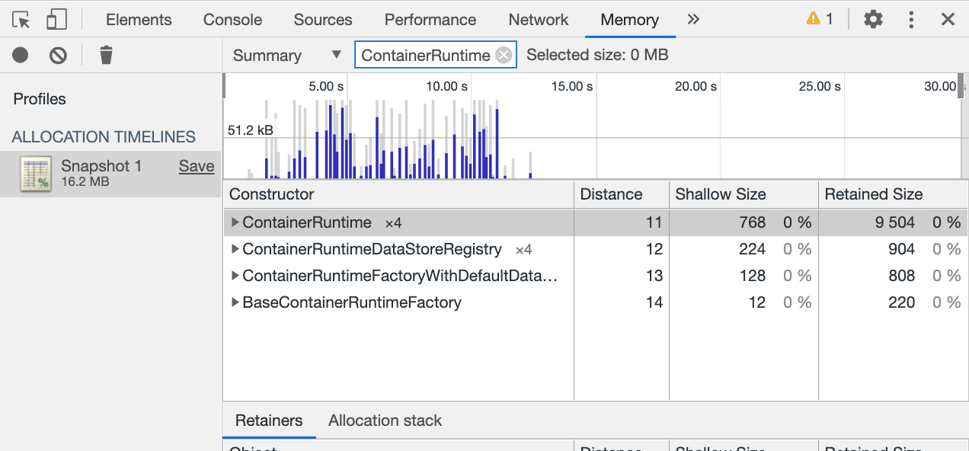Click the class filter input field
The image size is (969, 451).
tap(424, 55)
